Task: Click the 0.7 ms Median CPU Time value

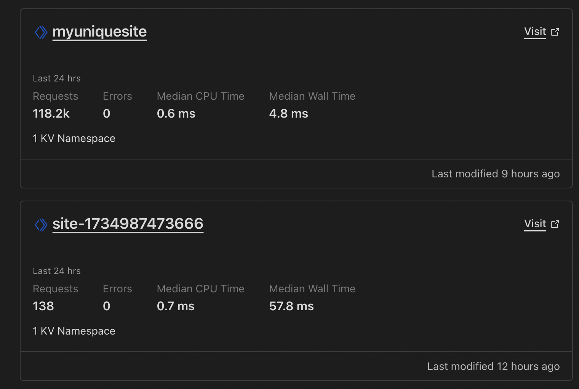Action: click(x=176, y=306)
